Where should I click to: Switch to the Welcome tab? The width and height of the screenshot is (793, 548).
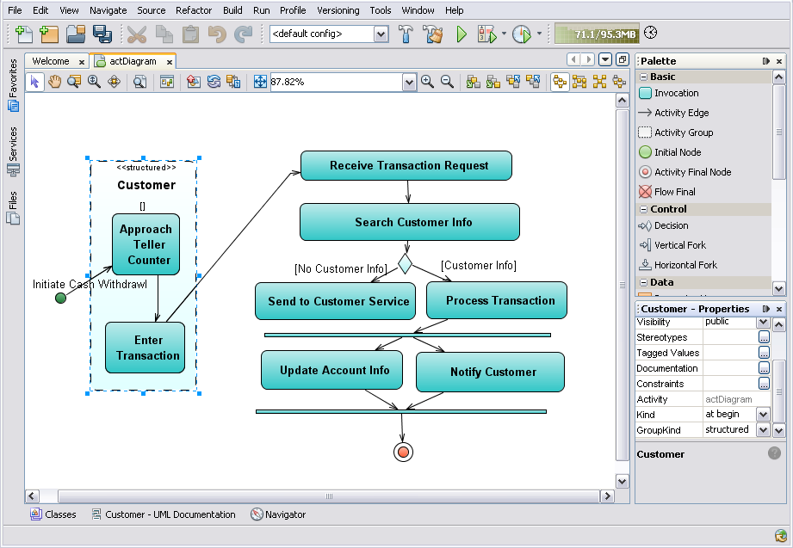click(51, 61)
